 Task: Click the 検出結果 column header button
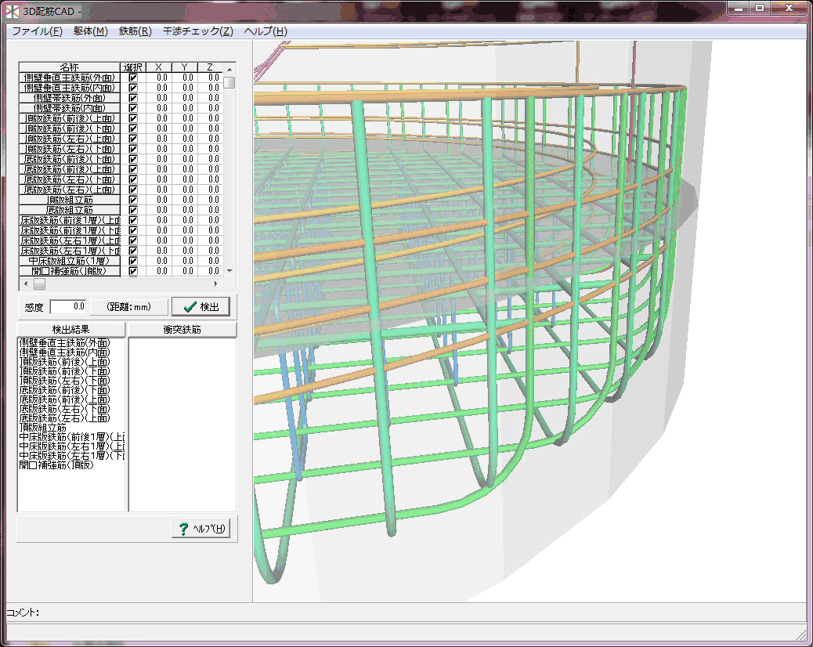[70, 330]
